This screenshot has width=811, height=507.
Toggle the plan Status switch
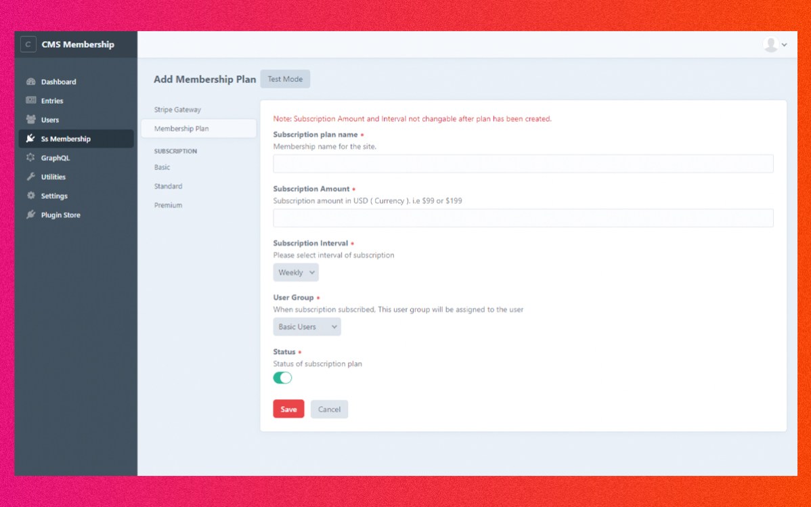pos(282,378)
